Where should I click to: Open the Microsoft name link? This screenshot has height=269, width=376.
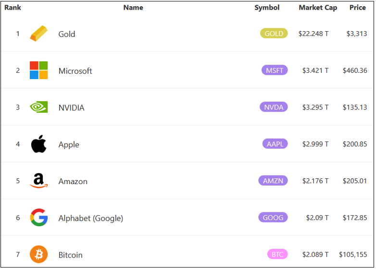(75, 71)
